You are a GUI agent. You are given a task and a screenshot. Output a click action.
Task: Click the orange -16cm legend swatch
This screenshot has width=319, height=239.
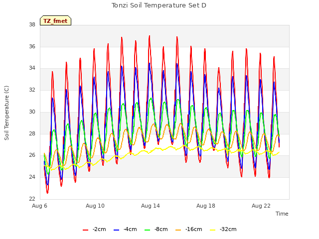click(x=178, y=230)
